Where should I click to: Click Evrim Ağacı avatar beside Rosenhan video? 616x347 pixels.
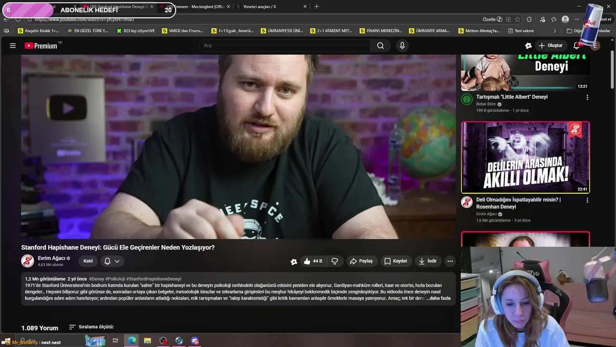pos(466,202)
